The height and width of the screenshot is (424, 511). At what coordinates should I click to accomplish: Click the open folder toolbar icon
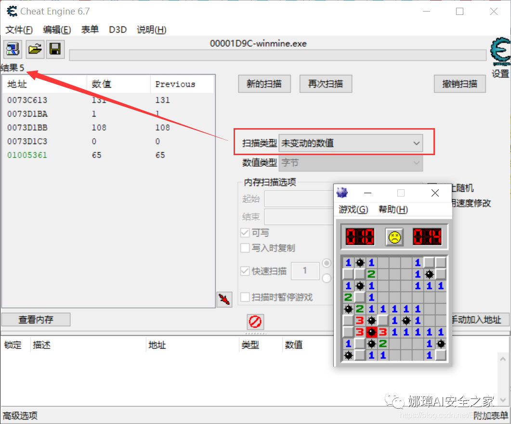(x=35, y=49)
